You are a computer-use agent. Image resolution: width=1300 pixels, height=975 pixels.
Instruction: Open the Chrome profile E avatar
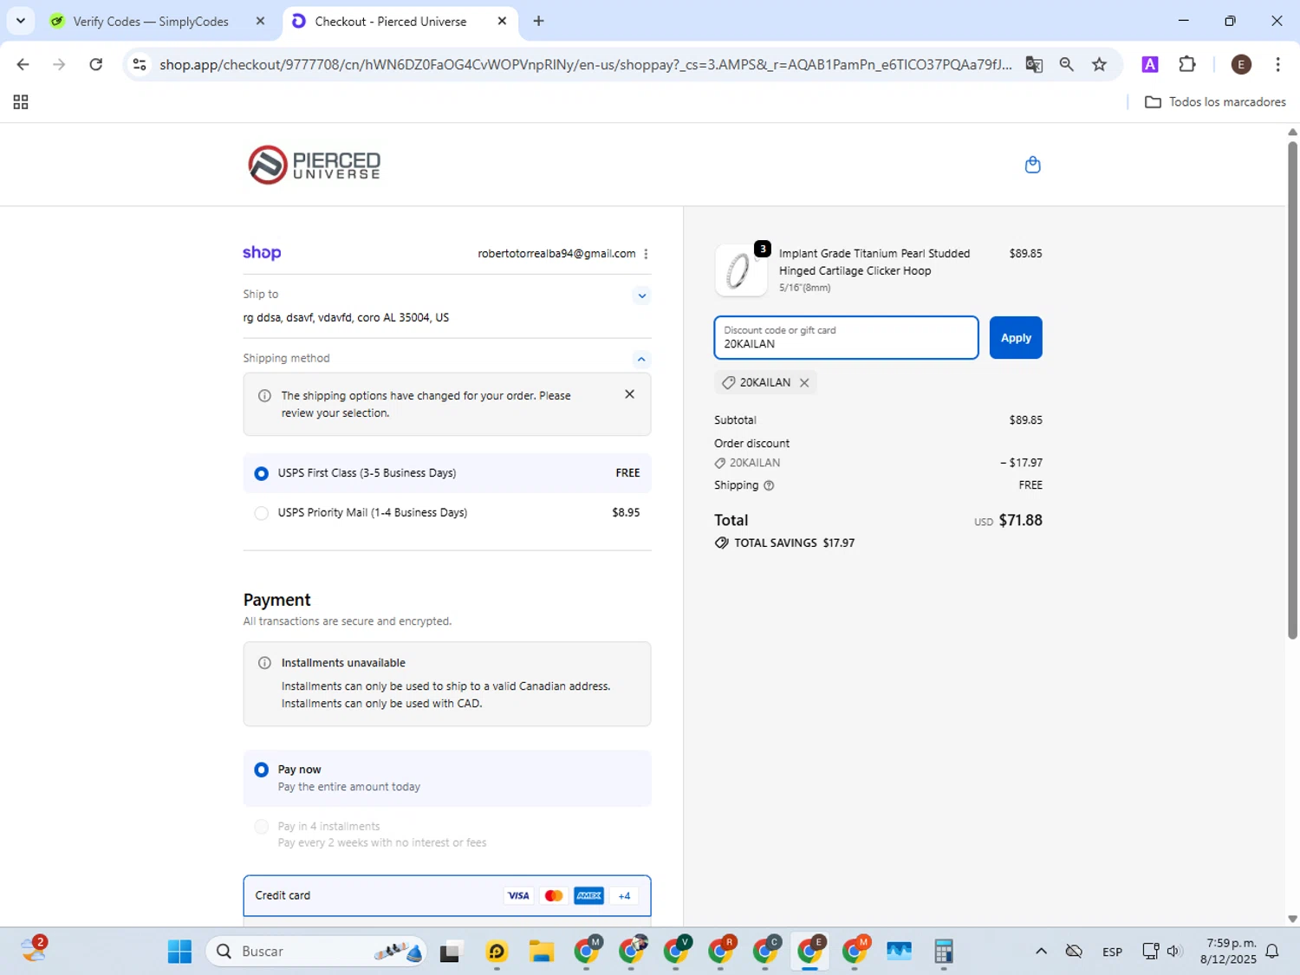[x=1240, y=64]
